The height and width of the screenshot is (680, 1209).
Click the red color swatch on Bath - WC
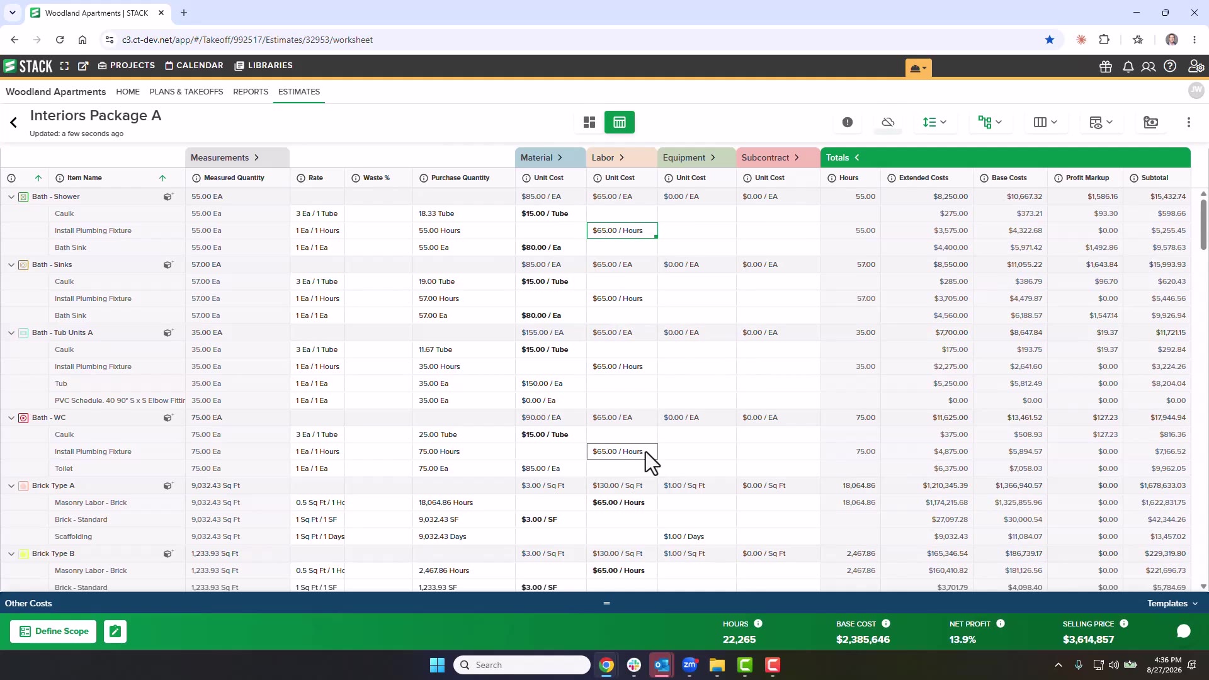23,417
